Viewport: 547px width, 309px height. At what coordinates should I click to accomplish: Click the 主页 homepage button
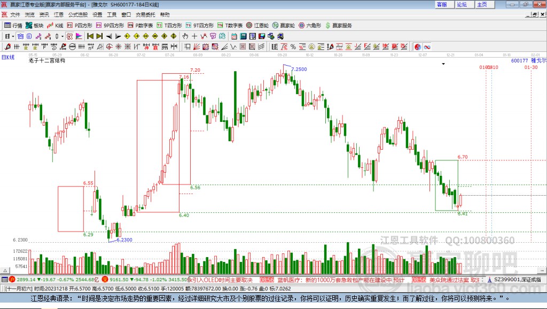(485, 4)
